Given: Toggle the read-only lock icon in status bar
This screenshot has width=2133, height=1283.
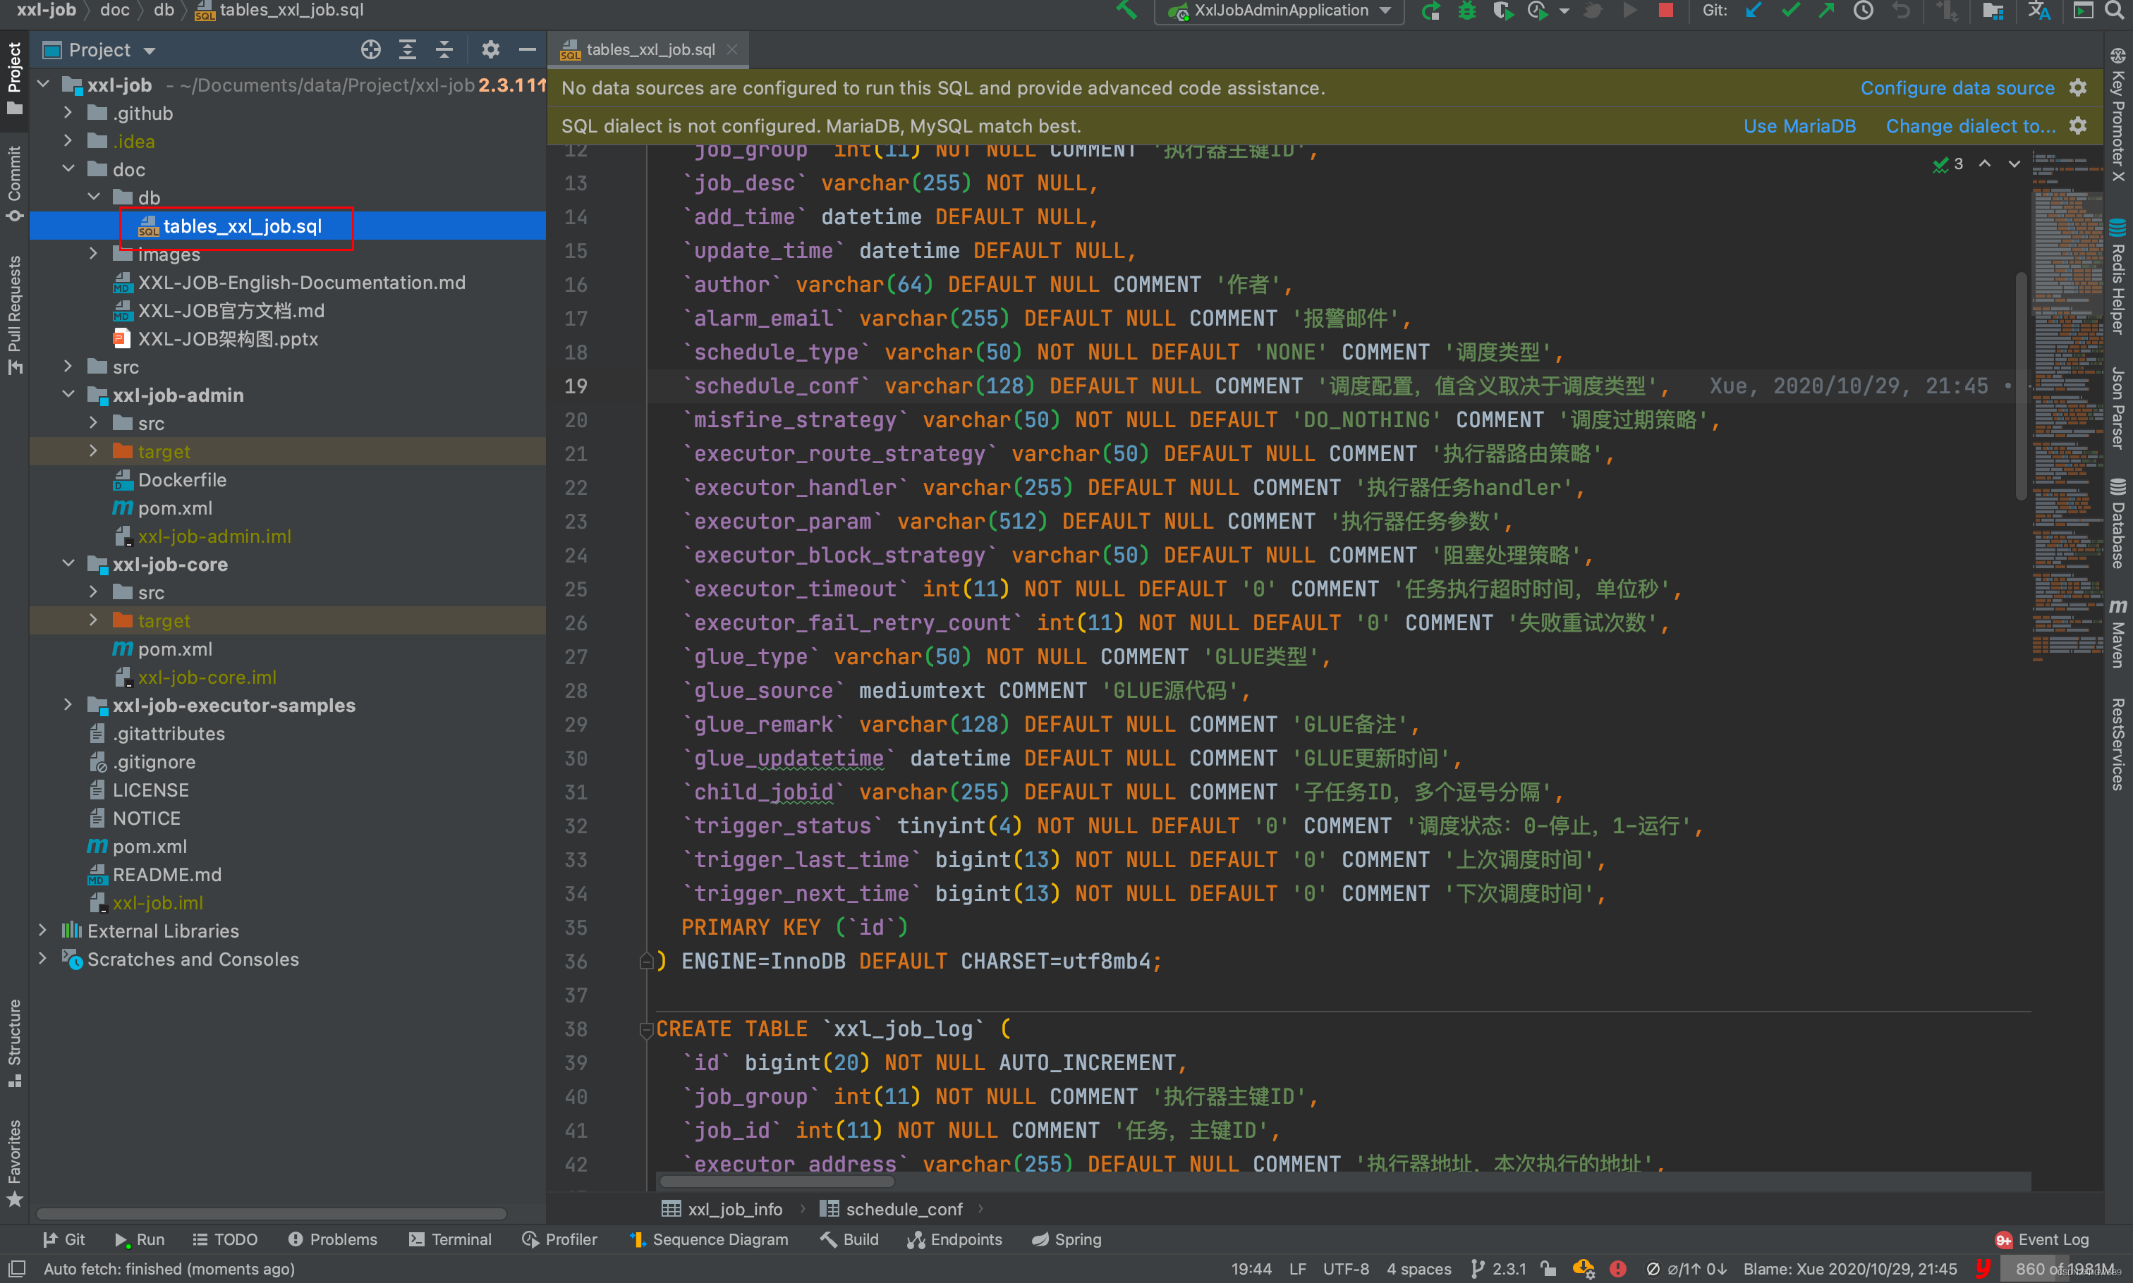Looking at the screenshot, I should [1548, 1269].
